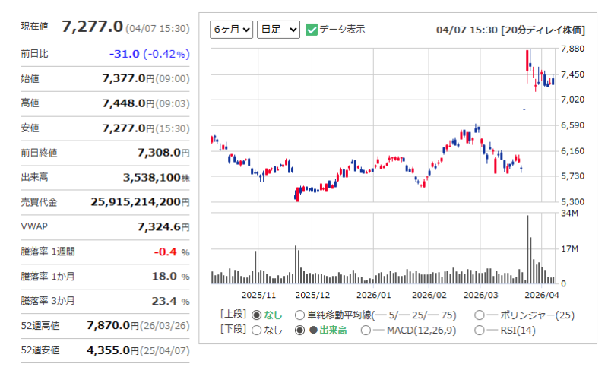Select RSI(14) radio button
This screenshot has width=608, height=367.
480,331
